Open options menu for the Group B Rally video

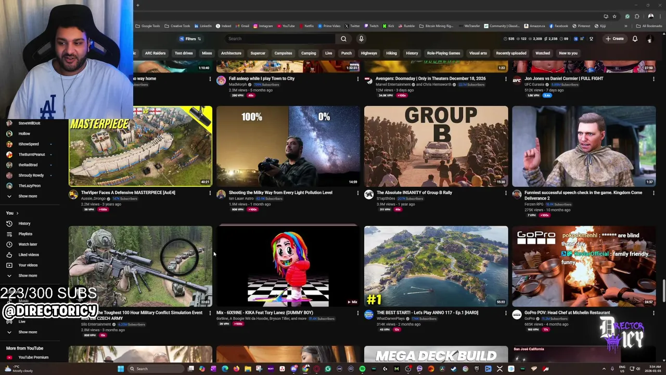pos(506,193)
